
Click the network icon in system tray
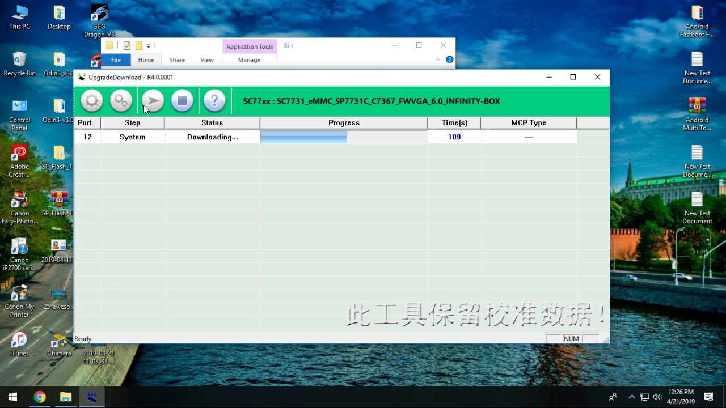[x=645, y=397]
